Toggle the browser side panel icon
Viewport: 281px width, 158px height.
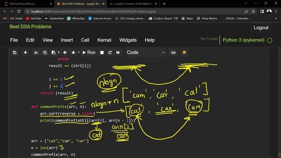[x=262, y=11]
